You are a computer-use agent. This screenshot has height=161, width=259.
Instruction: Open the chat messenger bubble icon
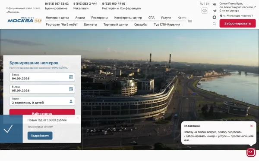click(x=215, y=17)
